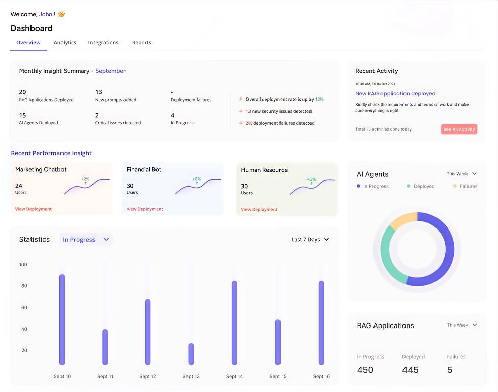Screen dimensions: 498x392
Task: View Deployment for Marketing Chatbot
Action: tap(34, 209)
